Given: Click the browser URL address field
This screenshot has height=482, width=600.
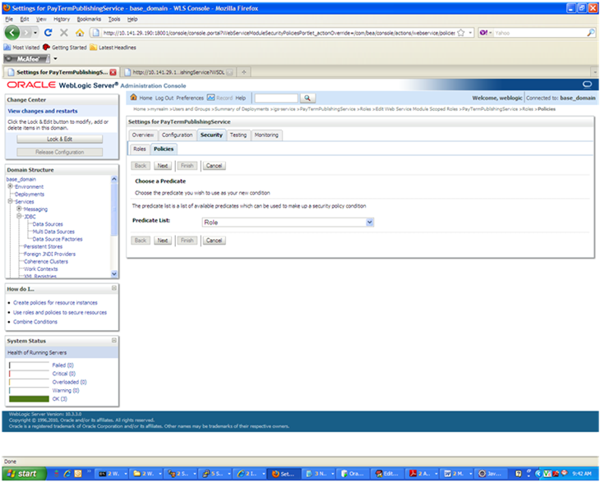Looking at the screenshot, I should click(279, 33).
